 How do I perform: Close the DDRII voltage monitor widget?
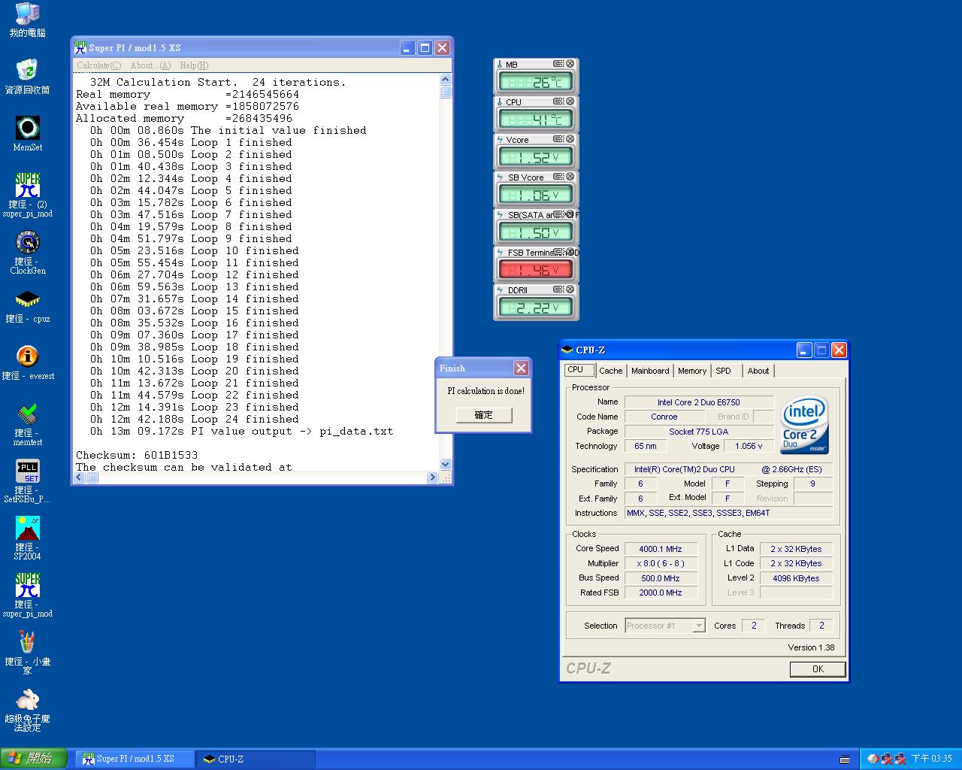point(570,290)
